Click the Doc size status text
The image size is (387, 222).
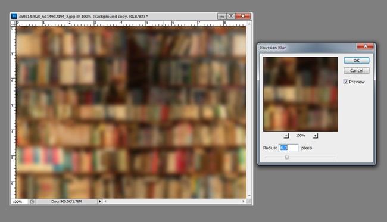coord(67,201)
